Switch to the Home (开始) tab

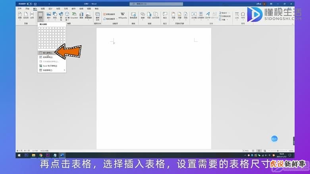coord(27,9)
